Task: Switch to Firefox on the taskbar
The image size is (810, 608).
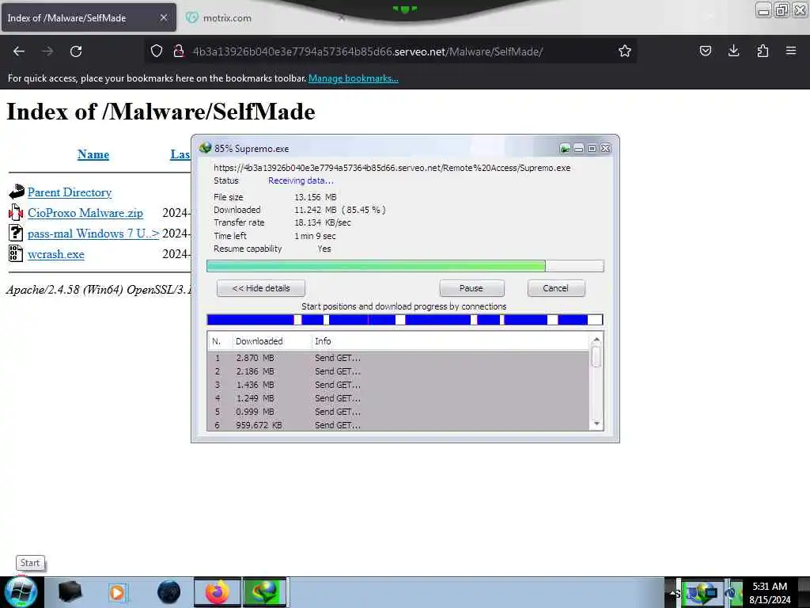Action: [218, 592]
